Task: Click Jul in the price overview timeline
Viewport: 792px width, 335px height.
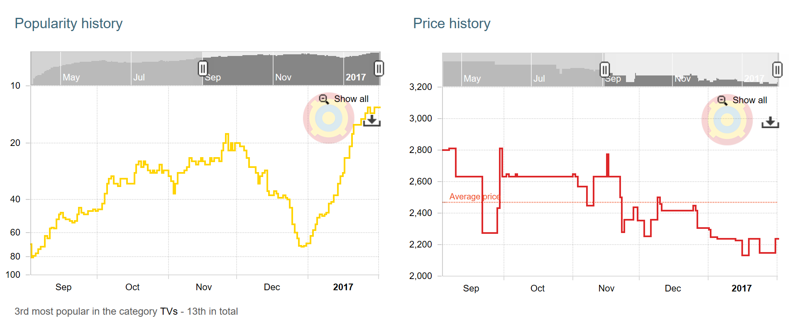Action: pos(539,79)
